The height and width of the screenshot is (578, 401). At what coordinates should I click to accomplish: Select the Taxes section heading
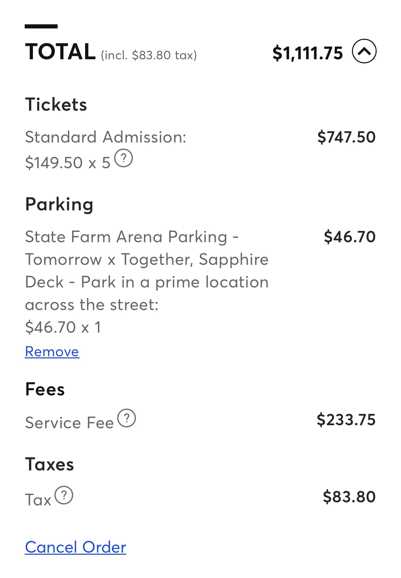[x=50, y=464]
